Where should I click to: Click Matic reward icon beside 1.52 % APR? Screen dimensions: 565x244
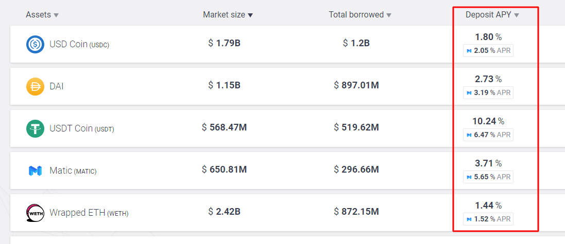coord(469,219)
